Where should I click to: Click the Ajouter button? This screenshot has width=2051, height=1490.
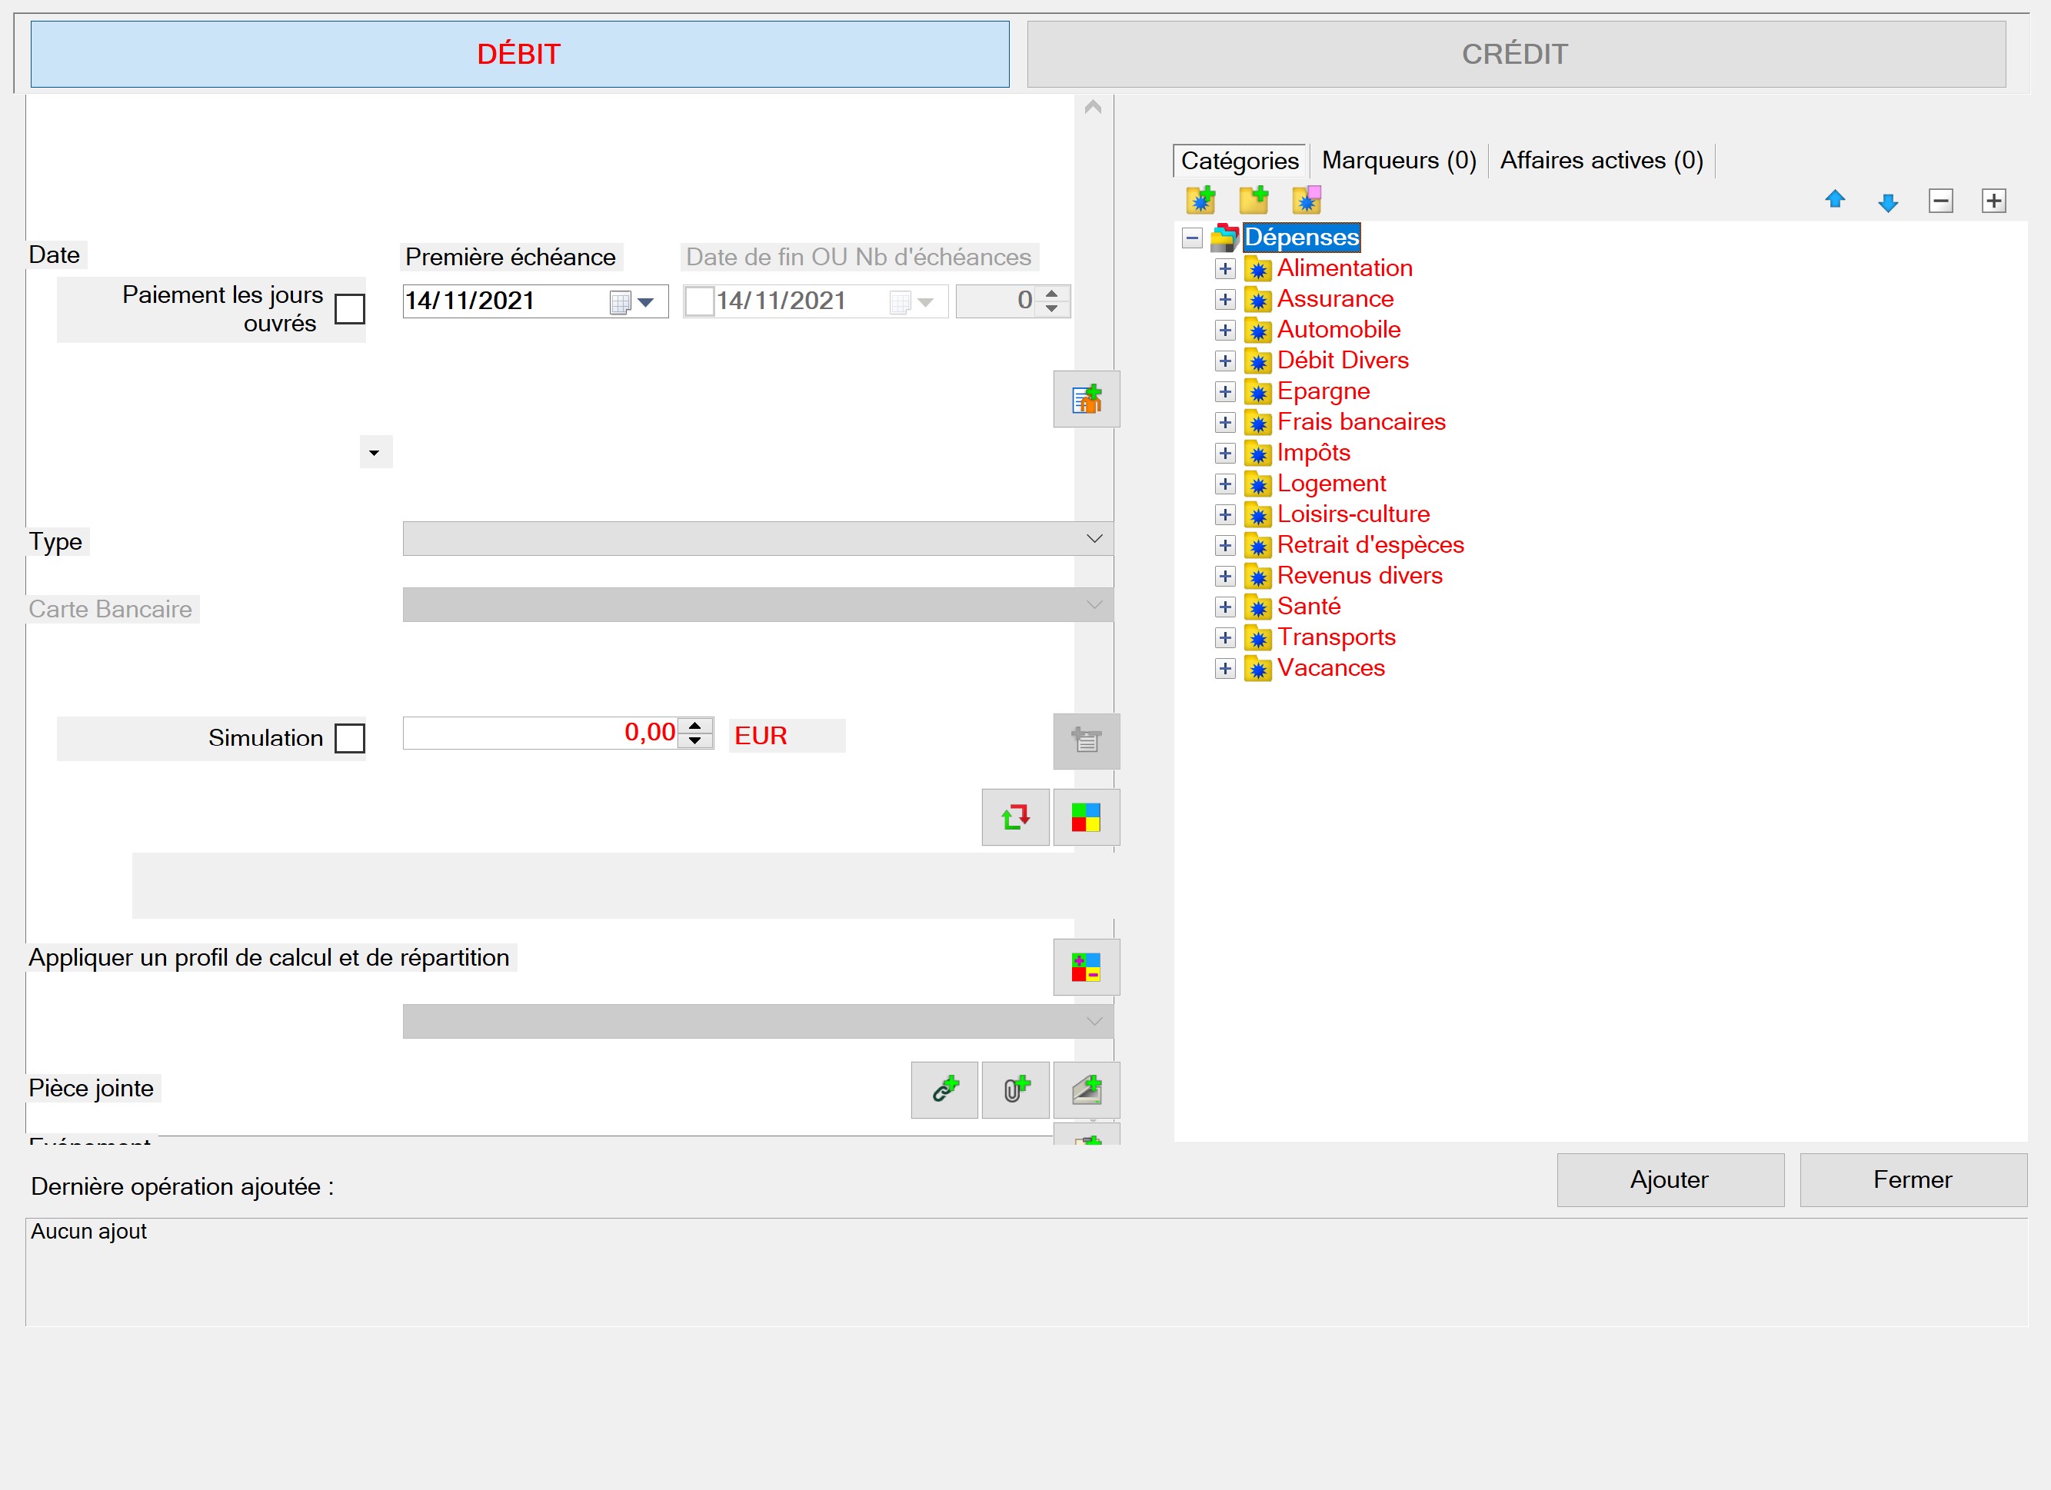pyautogui.click(x=1670, y=1180)
